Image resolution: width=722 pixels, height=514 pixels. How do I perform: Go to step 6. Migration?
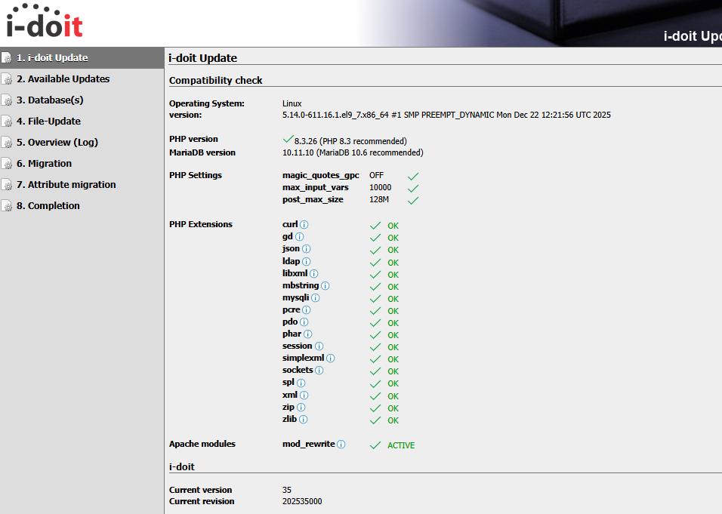tap(44, 163)
